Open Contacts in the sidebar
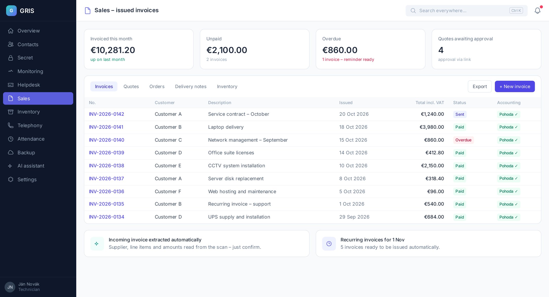Image resolution: width=549 pixels, height=297 pixels. [38, 44]
